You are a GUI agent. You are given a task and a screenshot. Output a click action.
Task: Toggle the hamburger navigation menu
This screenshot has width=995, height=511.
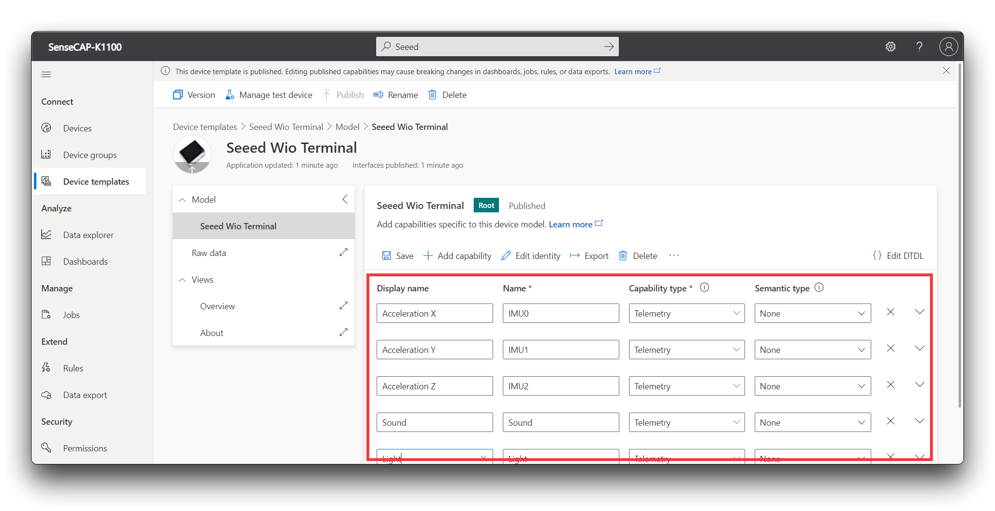46,74
